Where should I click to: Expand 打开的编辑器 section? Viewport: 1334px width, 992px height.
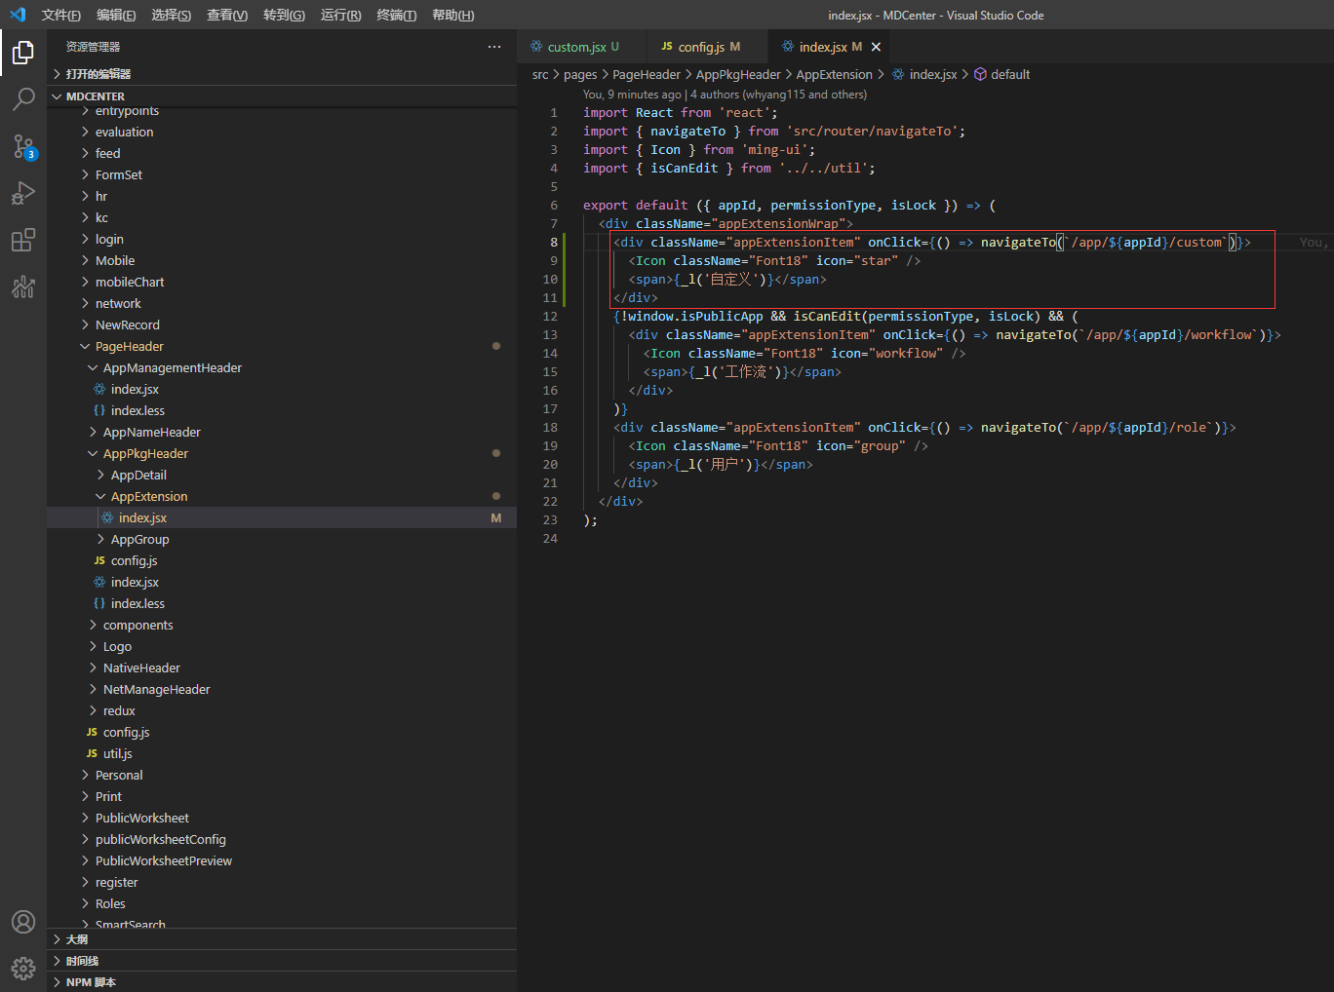282,74
